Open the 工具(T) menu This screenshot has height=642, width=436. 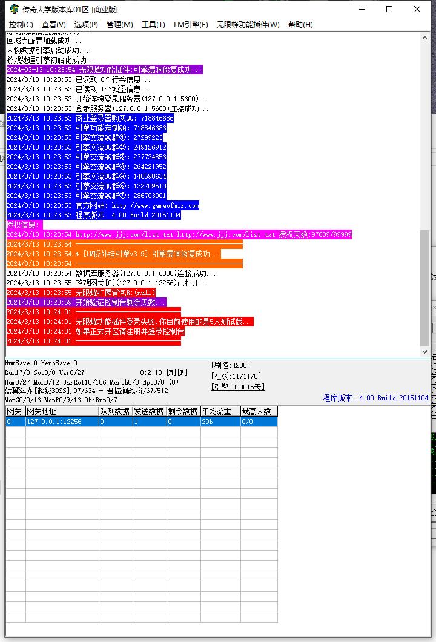(x=153, y=25)
